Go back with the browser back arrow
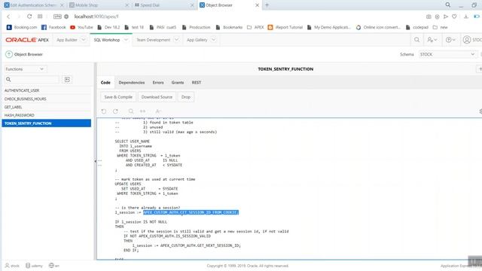 pos(8,17)
